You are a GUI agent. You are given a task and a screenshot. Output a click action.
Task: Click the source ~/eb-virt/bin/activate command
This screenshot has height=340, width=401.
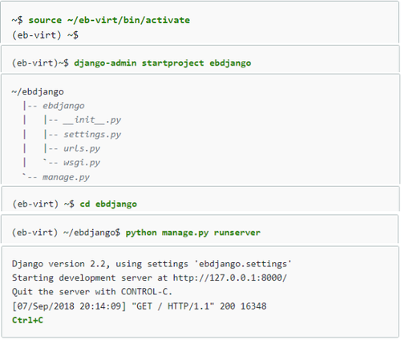coord(109,20)
